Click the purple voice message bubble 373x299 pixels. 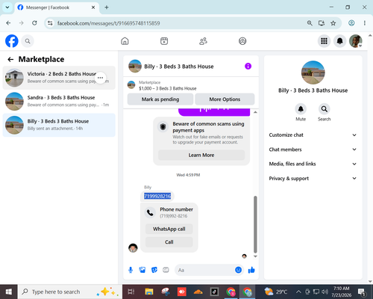(214, 112)
